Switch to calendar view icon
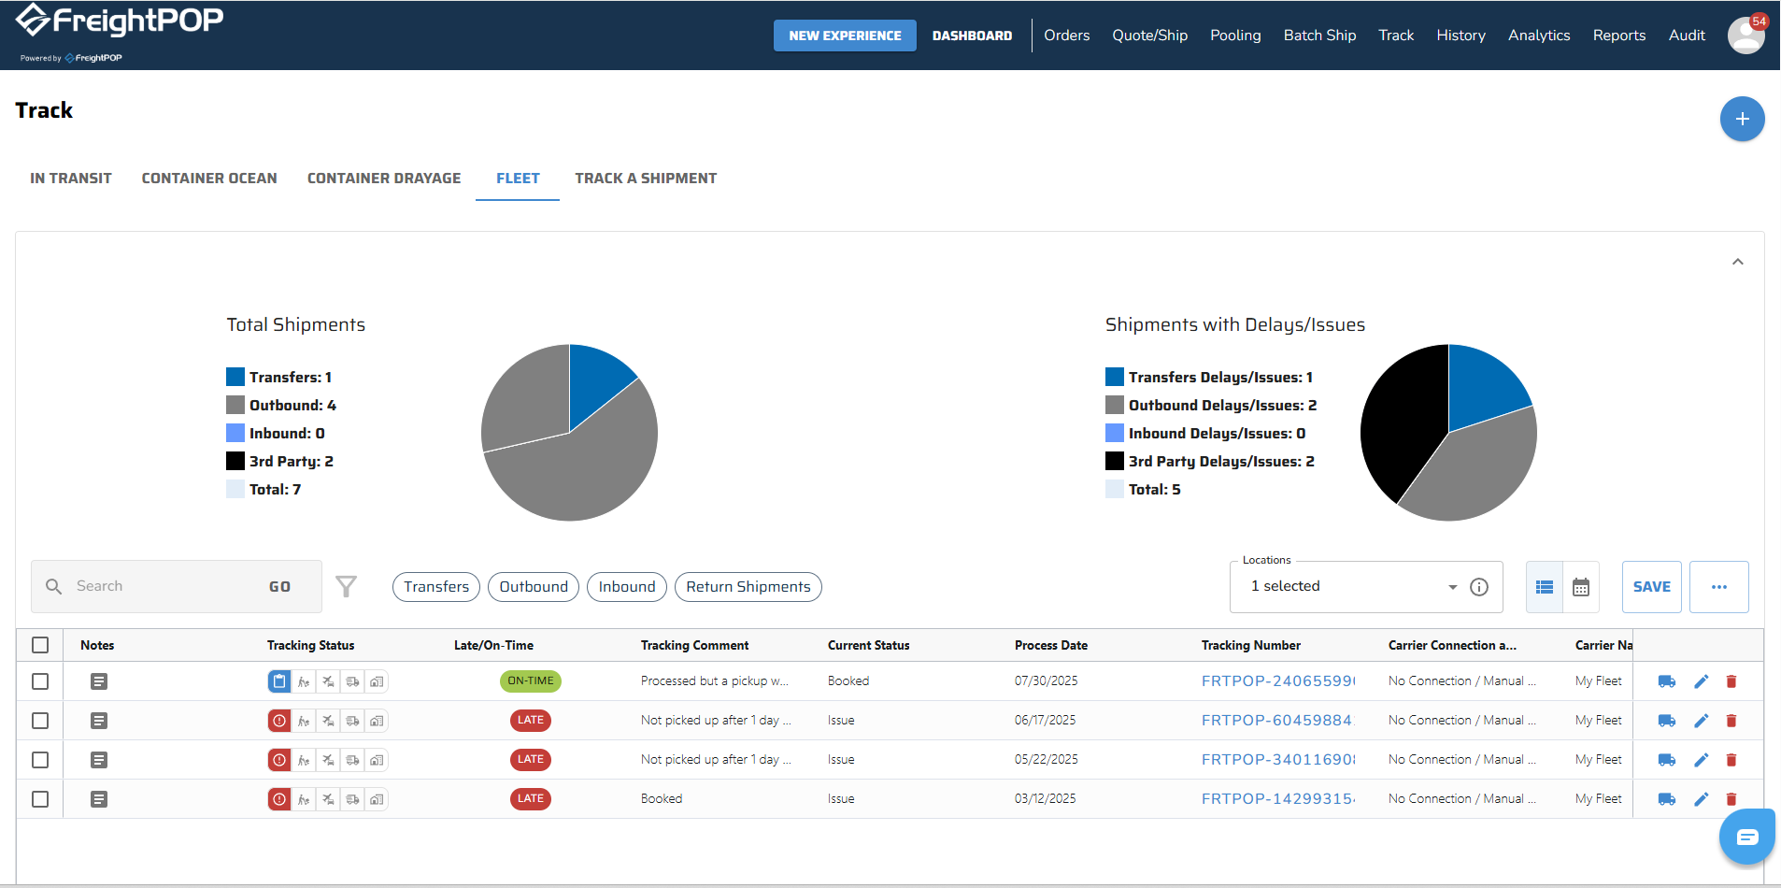Image resolution: width=1781 pixels, height=888 pixels. [x=1580, y=587]
